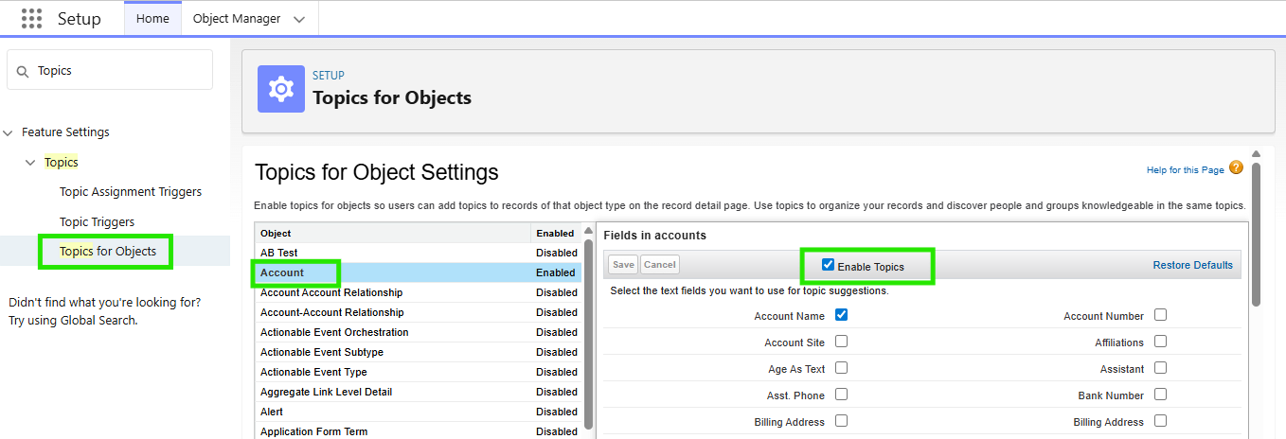The width and height of the screenshot is (1286, 439).
Task: Click the Restore Defaults link
Action: click(x=1192, y=265)
